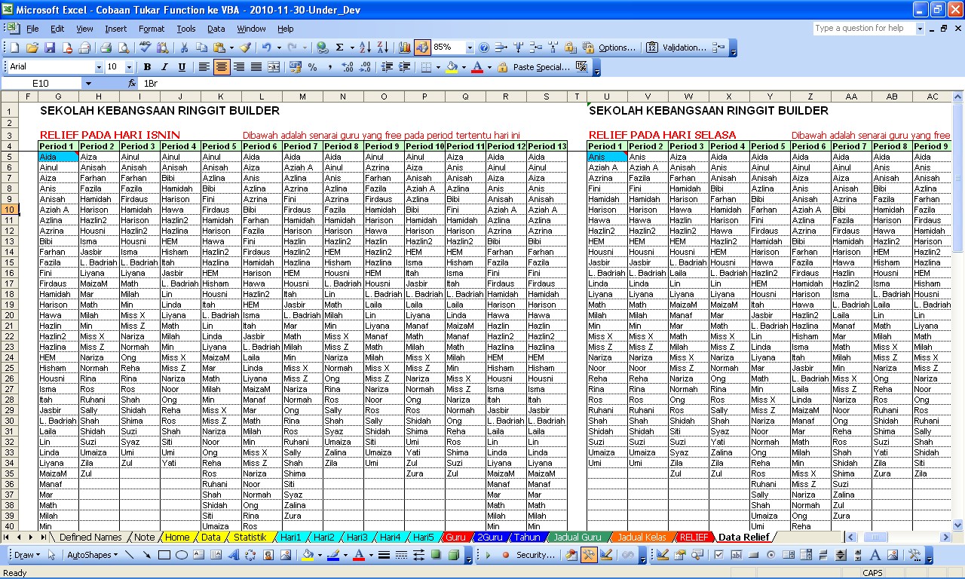Open the Chart Wizard
The image size is (965, 579).
point(405,47)
